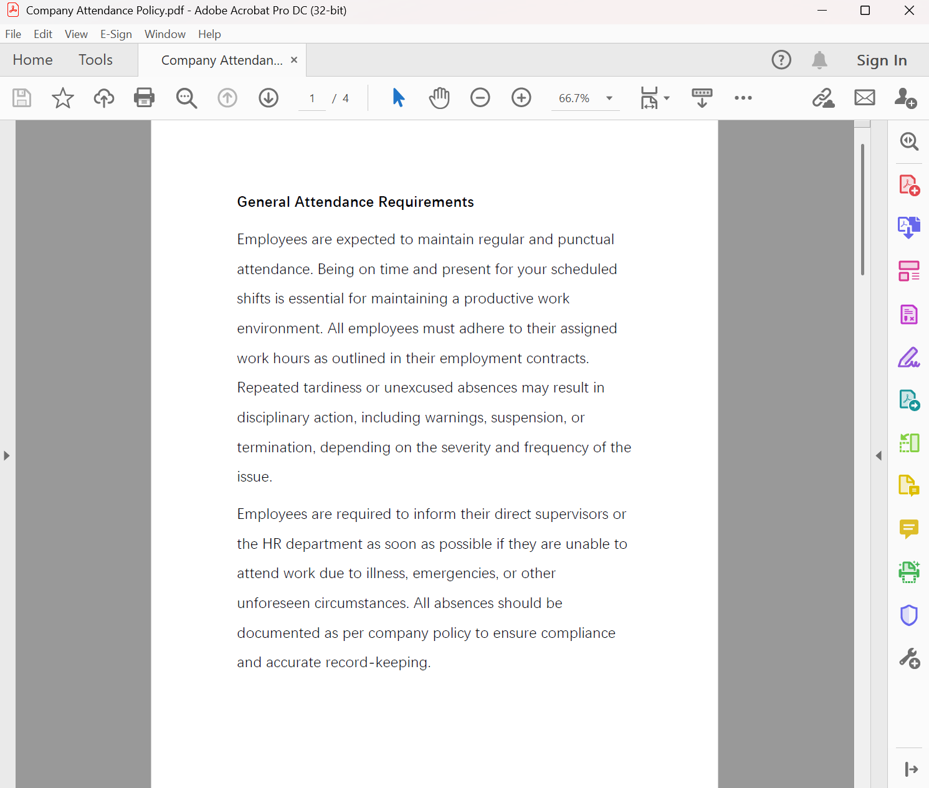Select the Hand tool

[439, 98]
